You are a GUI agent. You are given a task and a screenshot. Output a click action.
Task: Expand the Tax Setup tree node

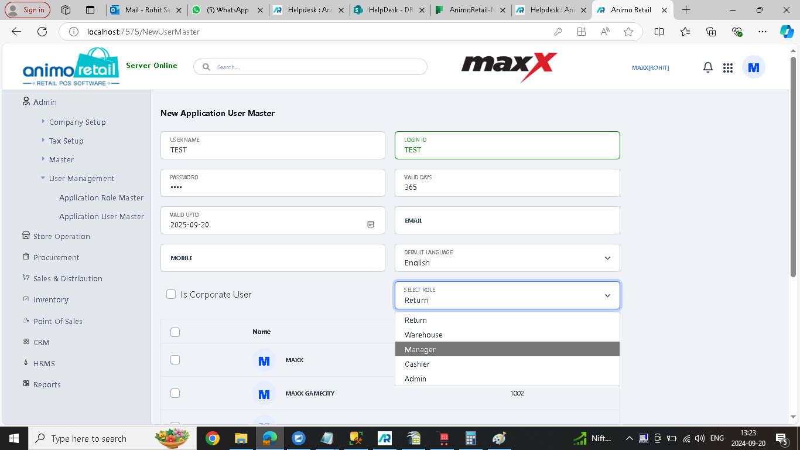[x=43, y=140]
